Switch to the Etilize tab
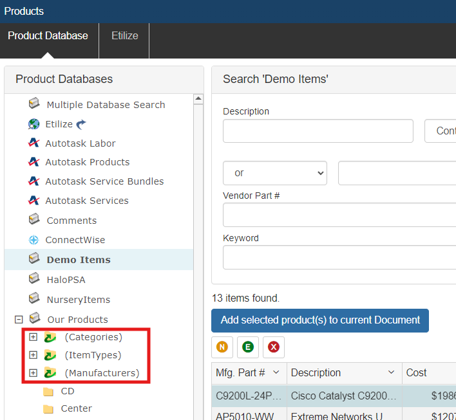 124,35
